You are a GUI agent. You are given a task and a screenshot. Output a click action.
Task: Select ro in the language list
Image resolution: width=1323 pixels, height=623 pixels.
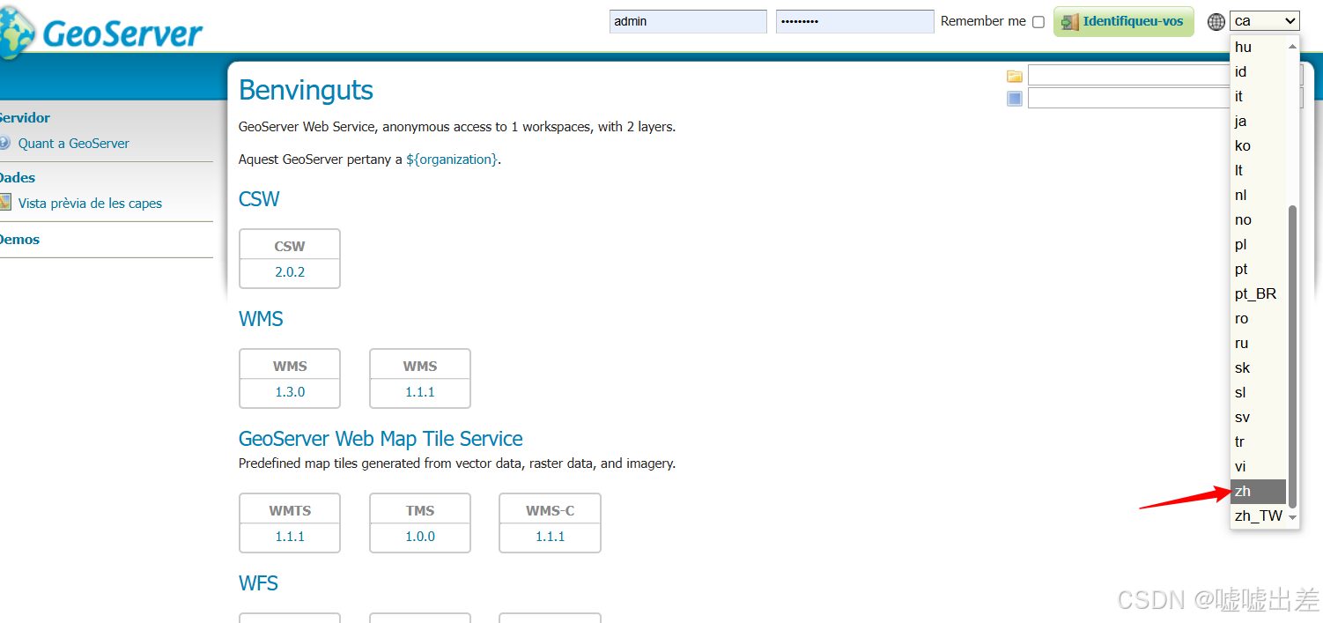[1259, 319]
